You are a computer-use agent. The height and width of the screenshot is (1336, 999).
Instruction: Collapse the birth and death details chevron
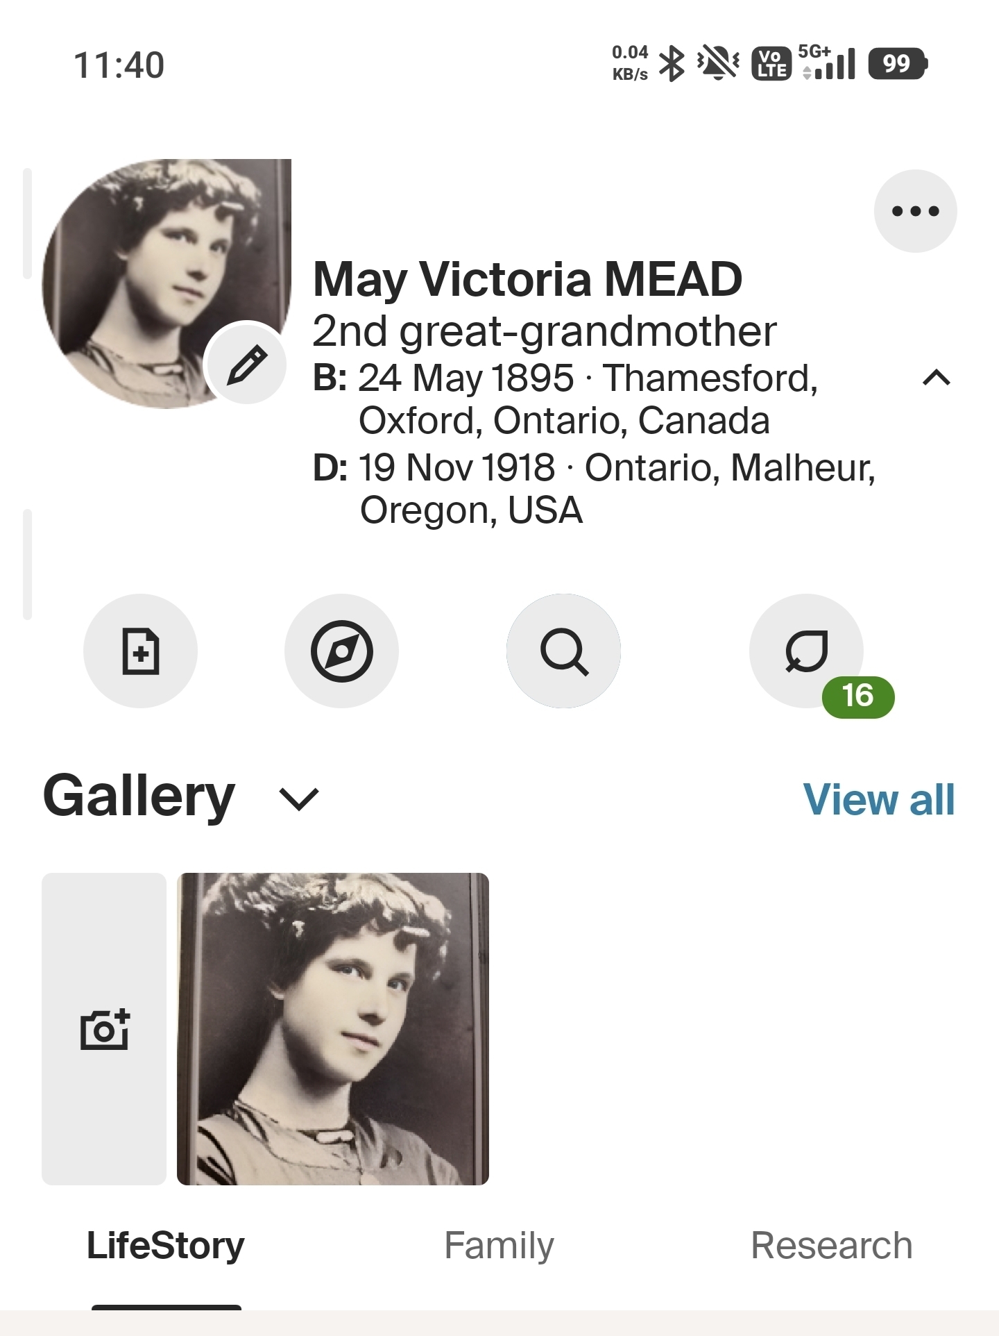[x=937, y=378]
